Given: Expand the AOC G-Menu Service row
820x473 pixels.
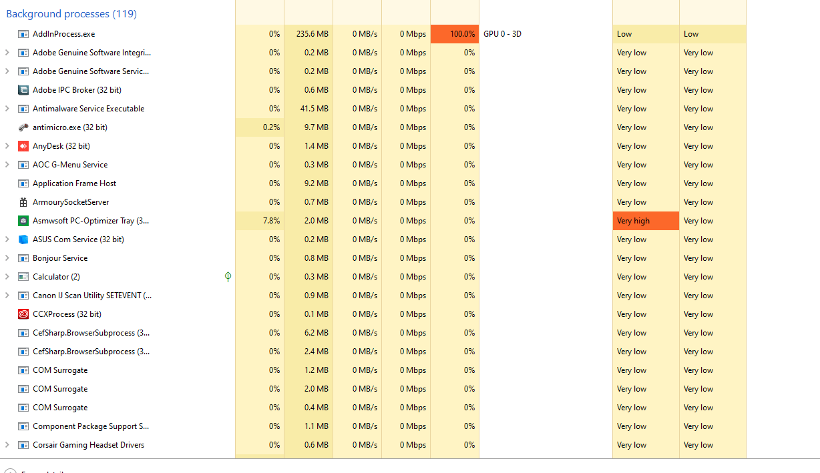Looking at the screenshot, I should 7,165.
